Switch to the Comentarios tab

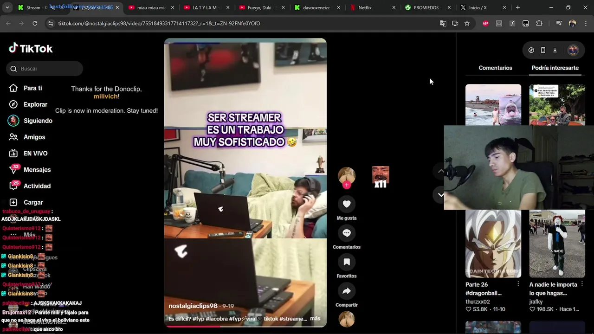coord(495,68)
